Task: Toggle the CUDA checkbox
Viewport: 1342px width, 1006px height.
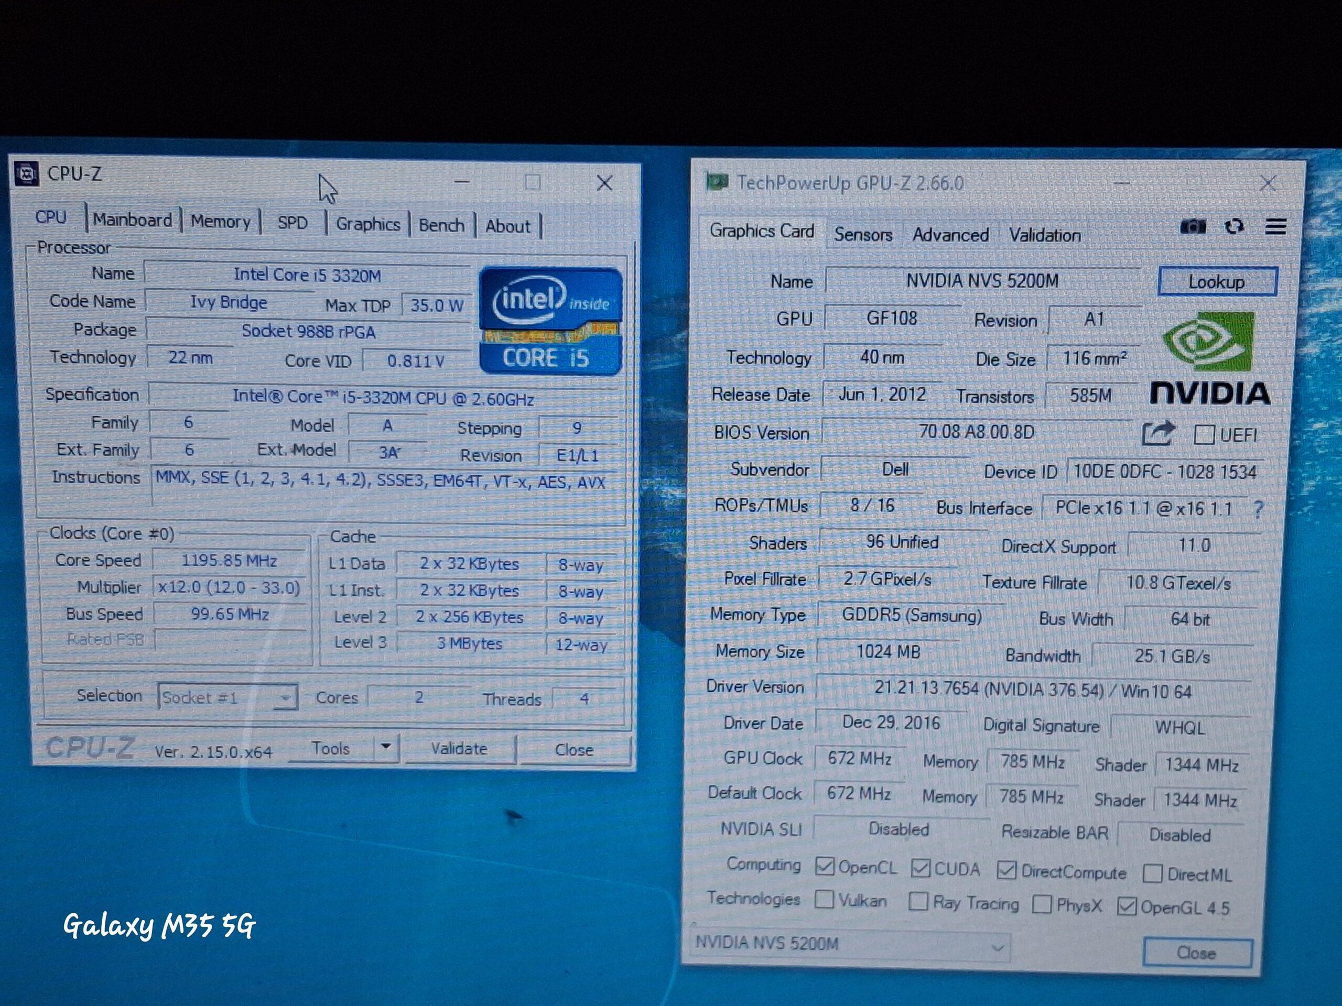Action: (921, 868)
